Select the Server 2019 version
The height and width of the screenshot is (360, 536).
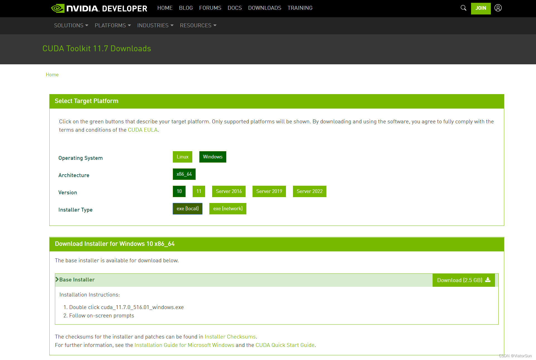269,191
